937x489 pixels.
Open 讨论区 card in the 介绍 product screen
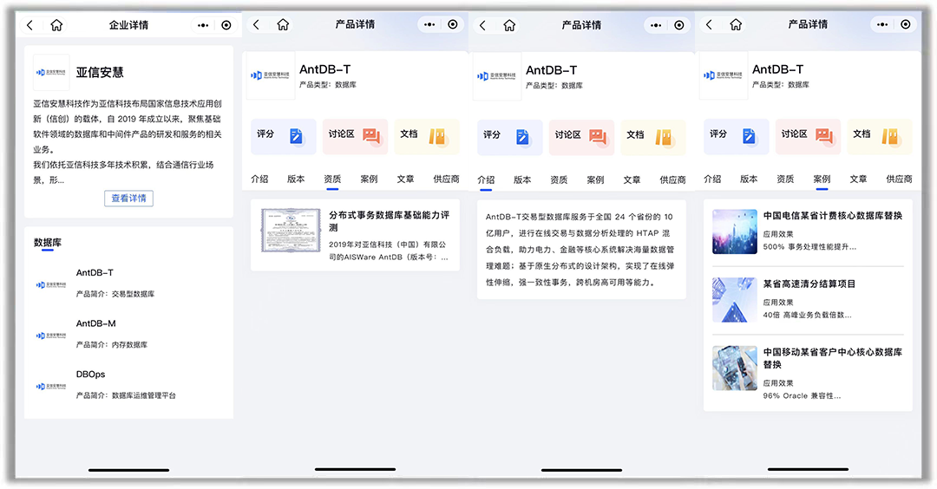[581, 137]
